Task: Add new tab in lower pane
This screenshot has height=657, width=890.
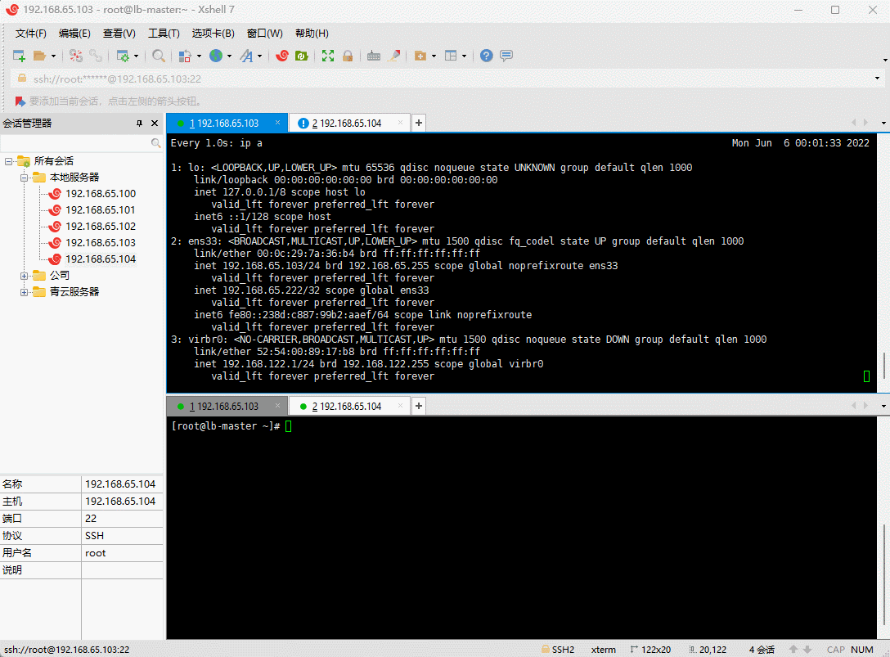Action: tap(419, 406)
